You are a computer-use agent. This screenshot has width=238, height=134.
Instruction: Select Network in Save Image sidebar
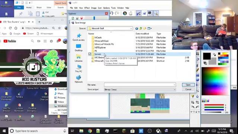(x=78, y=79)
